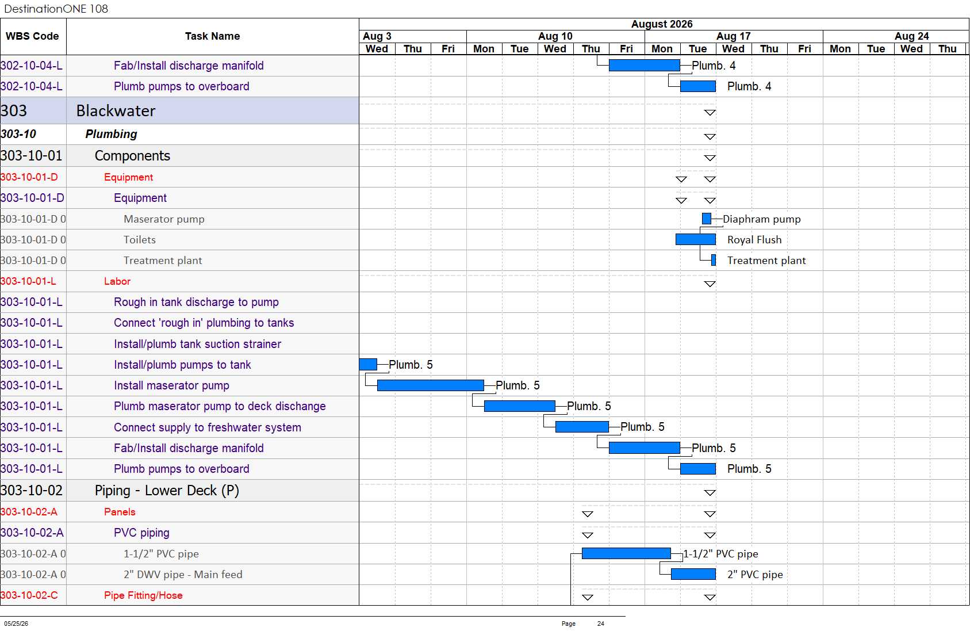The image size is (970, 631).
Task: Click the 1-1/2" PVC pipe Gantt bar
Action: pos(626,553)
